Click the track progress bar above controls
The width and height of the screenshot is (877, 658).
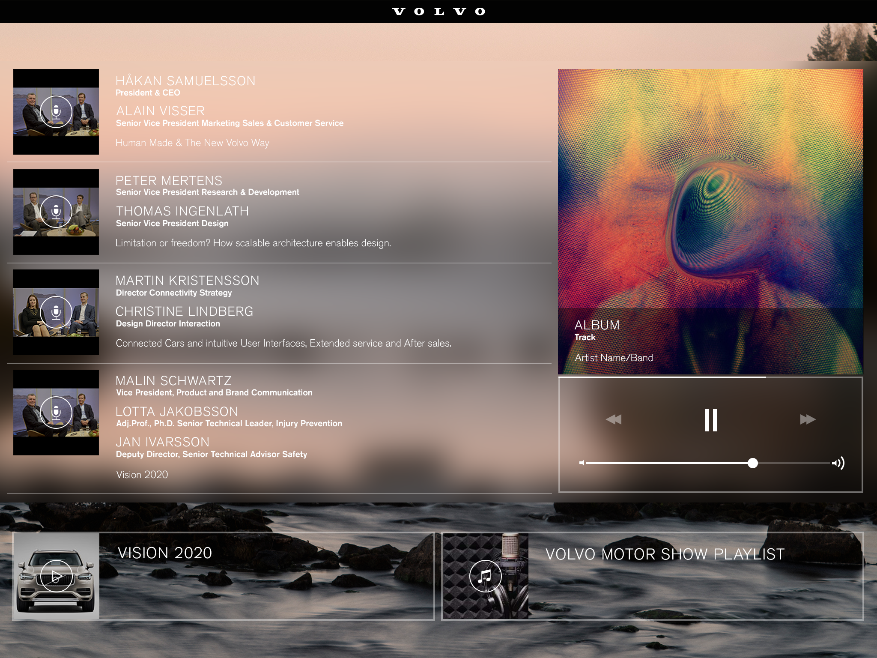pyautogui.click(x=710, y=377)
